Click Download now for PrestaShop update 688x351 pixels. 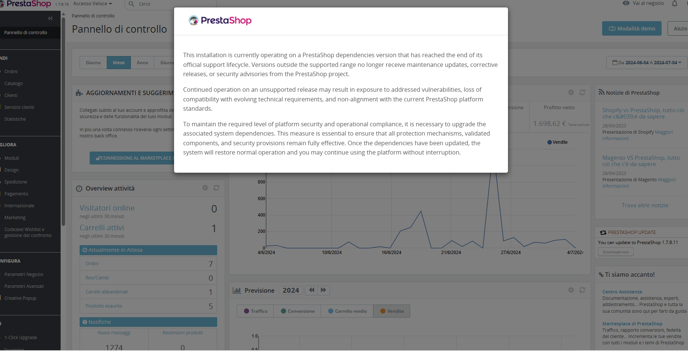615,252
